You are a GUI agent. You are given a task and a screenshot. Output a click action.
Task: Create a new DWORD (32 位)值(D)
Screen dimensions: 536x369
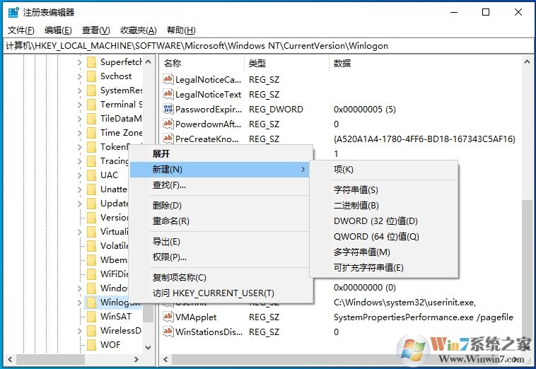(x=384, y=221)
